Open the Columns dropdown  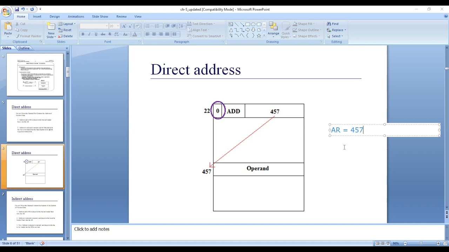click(176, 34)
